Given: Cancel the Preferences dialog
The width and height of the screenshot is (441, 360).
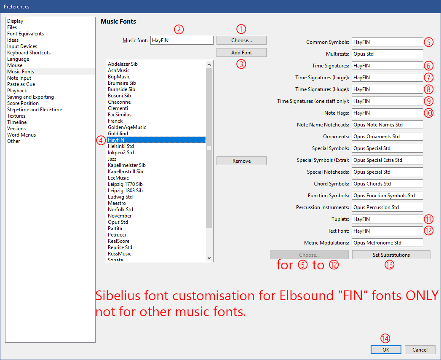Looking at the screenshot, I should (420, 350).
